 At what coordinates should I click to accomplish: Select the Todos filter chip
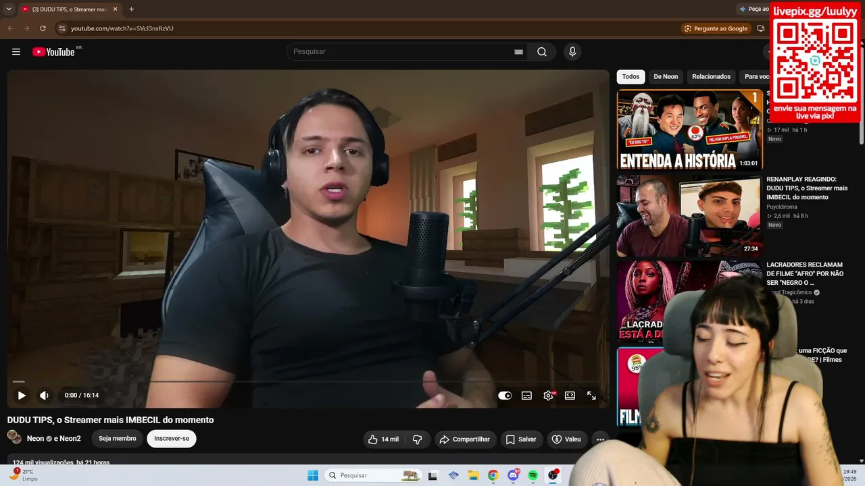coord(631,77)
